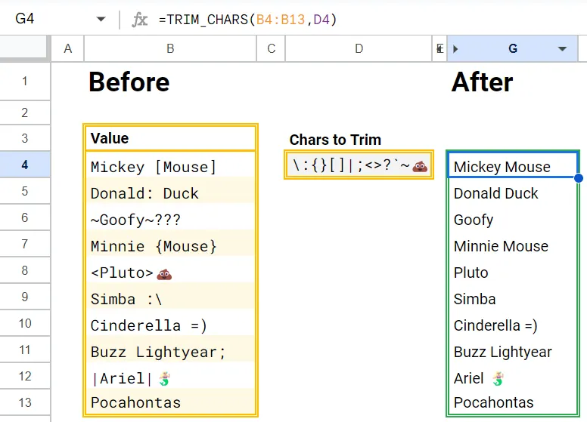The image size is (587, 422).
Task: Select column A header
Action: pos(68,48)
